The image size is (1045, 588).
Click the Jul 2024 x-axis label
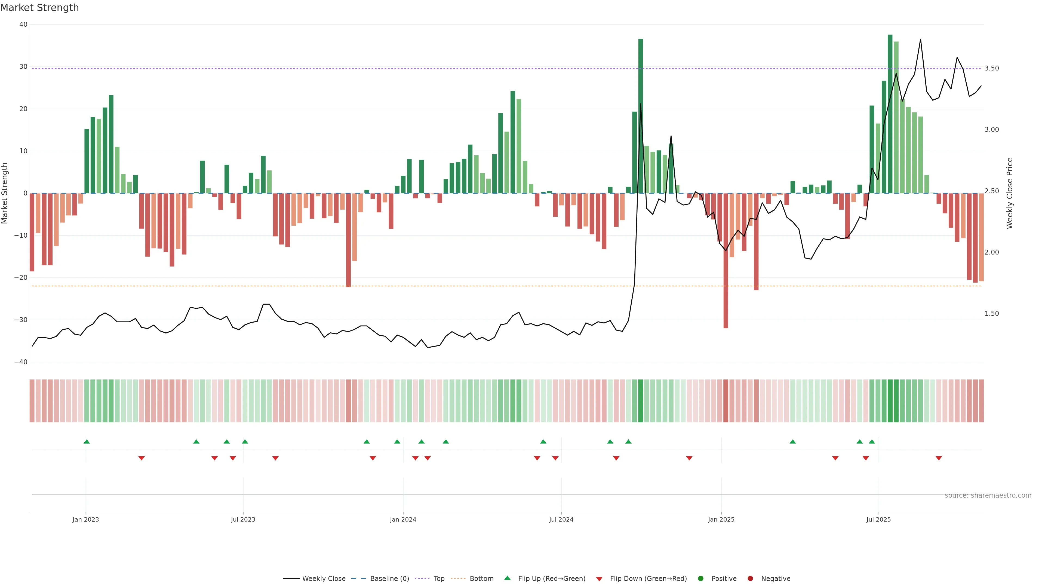point(561,519)
